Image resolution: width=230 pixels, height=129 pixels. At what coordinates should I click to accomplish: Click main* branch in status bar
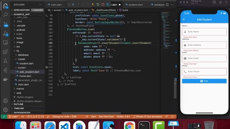14,116
